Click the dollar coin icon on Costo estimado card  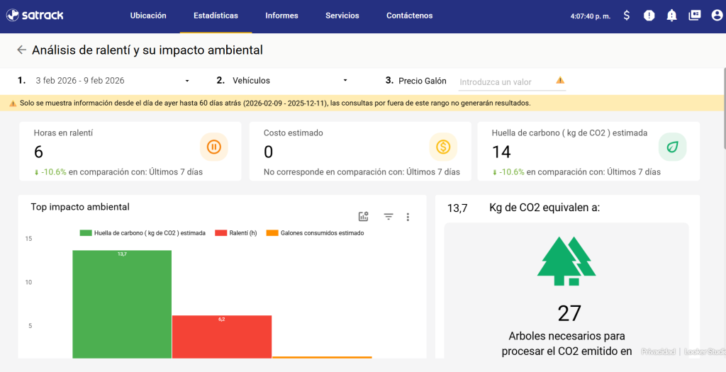click(443, 147)
